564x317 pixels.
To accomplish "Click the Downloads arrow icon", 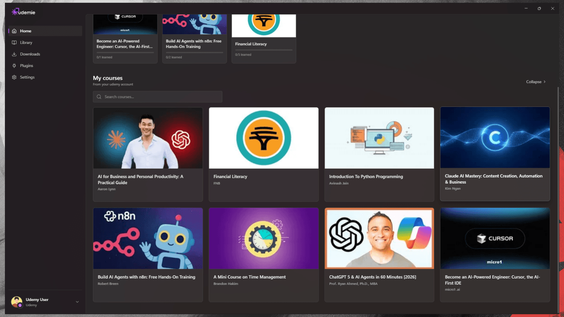I will [14, 54].
